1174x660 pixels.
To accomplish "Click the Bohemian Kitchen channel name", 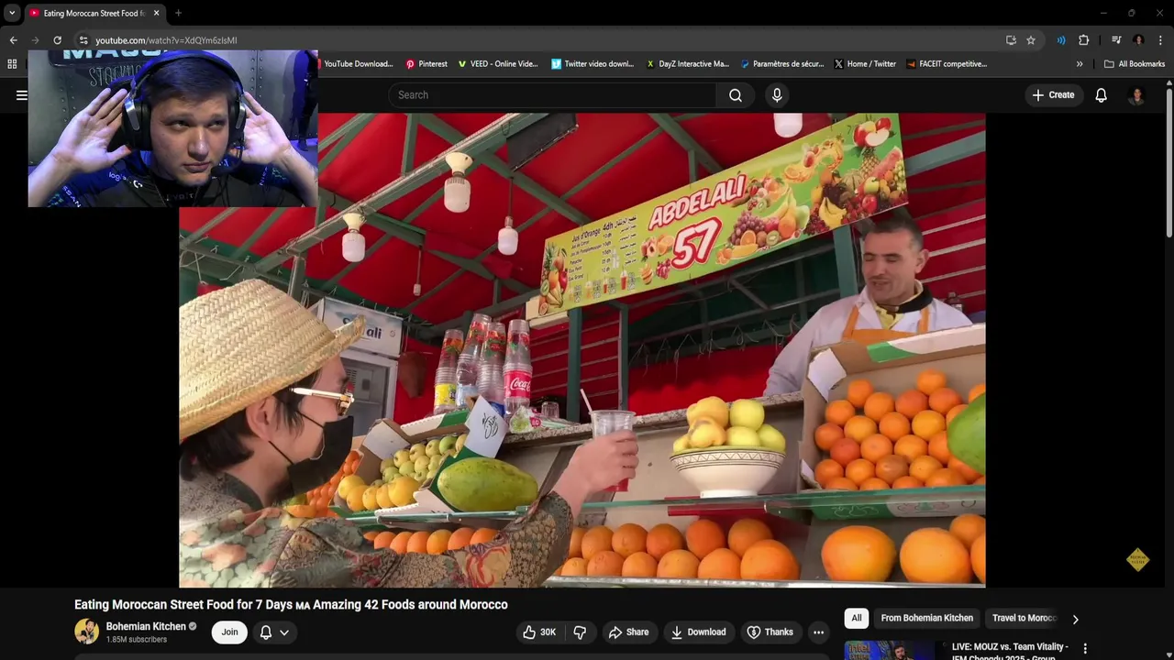I will click(x=146, y=627).
